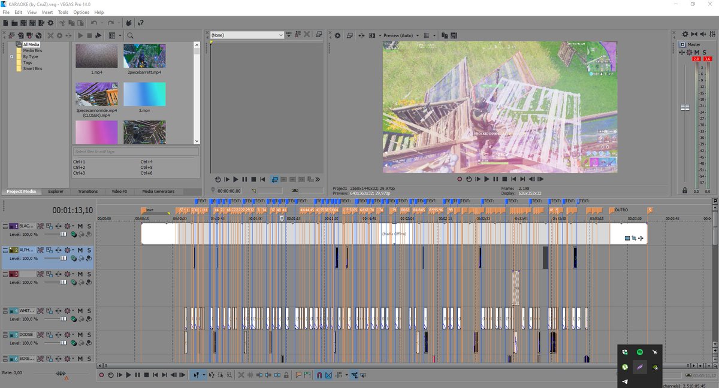Image resolution: width=719 pixels, height=388 pixels.
Task: Pause playback in bottom transport bar
Action: point(137,375)
